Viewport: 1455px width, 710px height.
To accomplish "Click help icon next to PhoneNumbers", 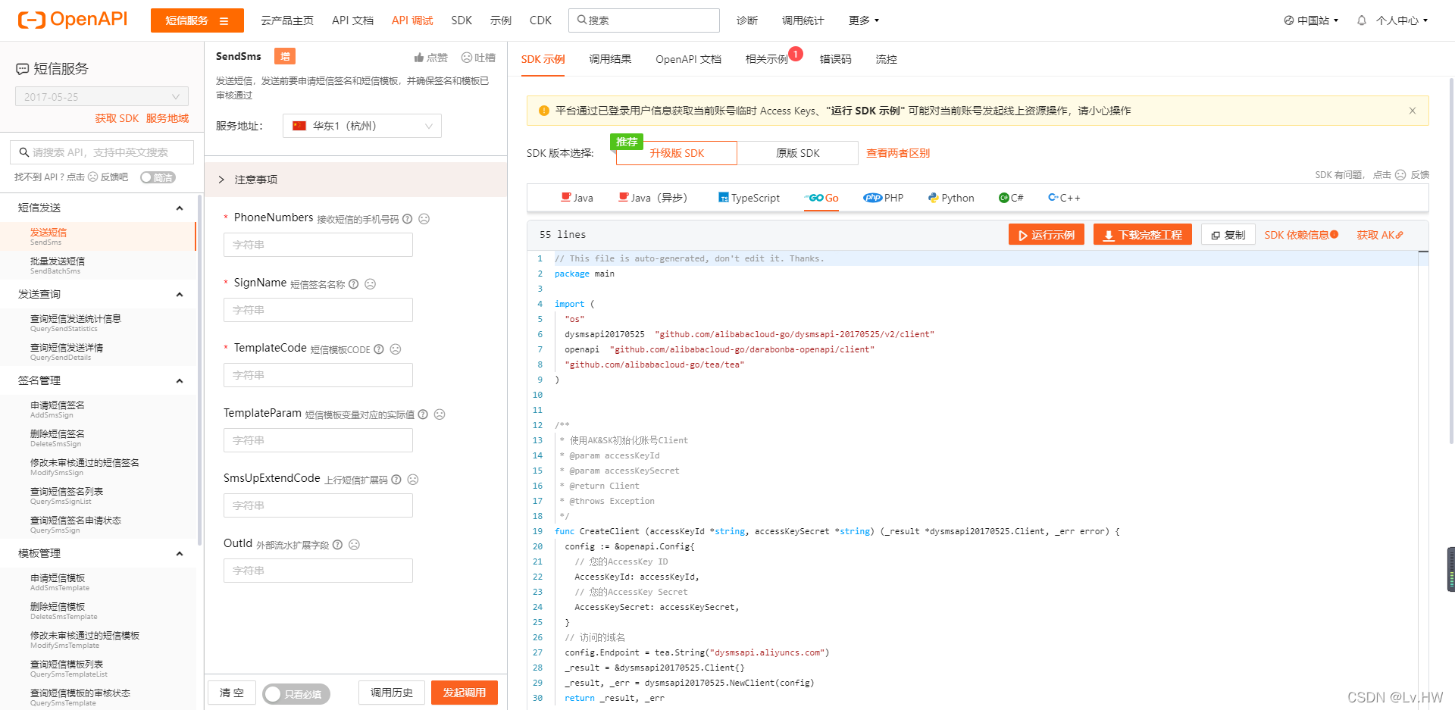I will pyautogui.click(x=408, y=219).
